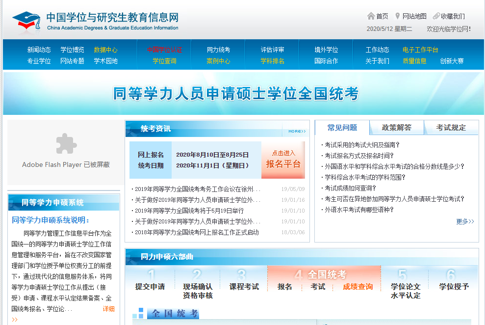Viewport: 485px width, 325px height.
Task: Switch to the 考试规定 tab
Action: pos(451,128)
